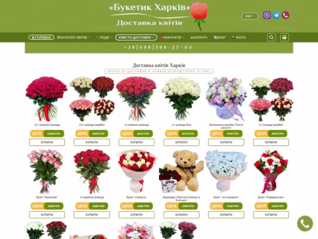Open ФОТО menu item
The image size is (318, 239).
[x=238, y=37]
